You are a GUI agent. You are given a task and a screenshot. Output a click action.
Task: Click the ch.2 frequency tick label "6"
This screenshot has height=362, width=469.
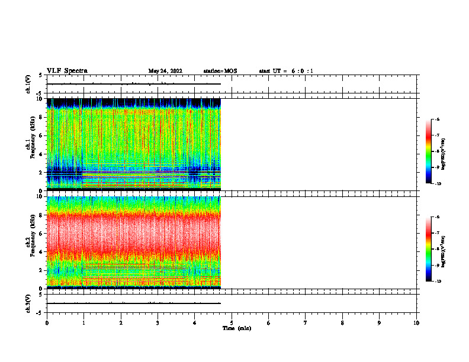click(41, 234)
